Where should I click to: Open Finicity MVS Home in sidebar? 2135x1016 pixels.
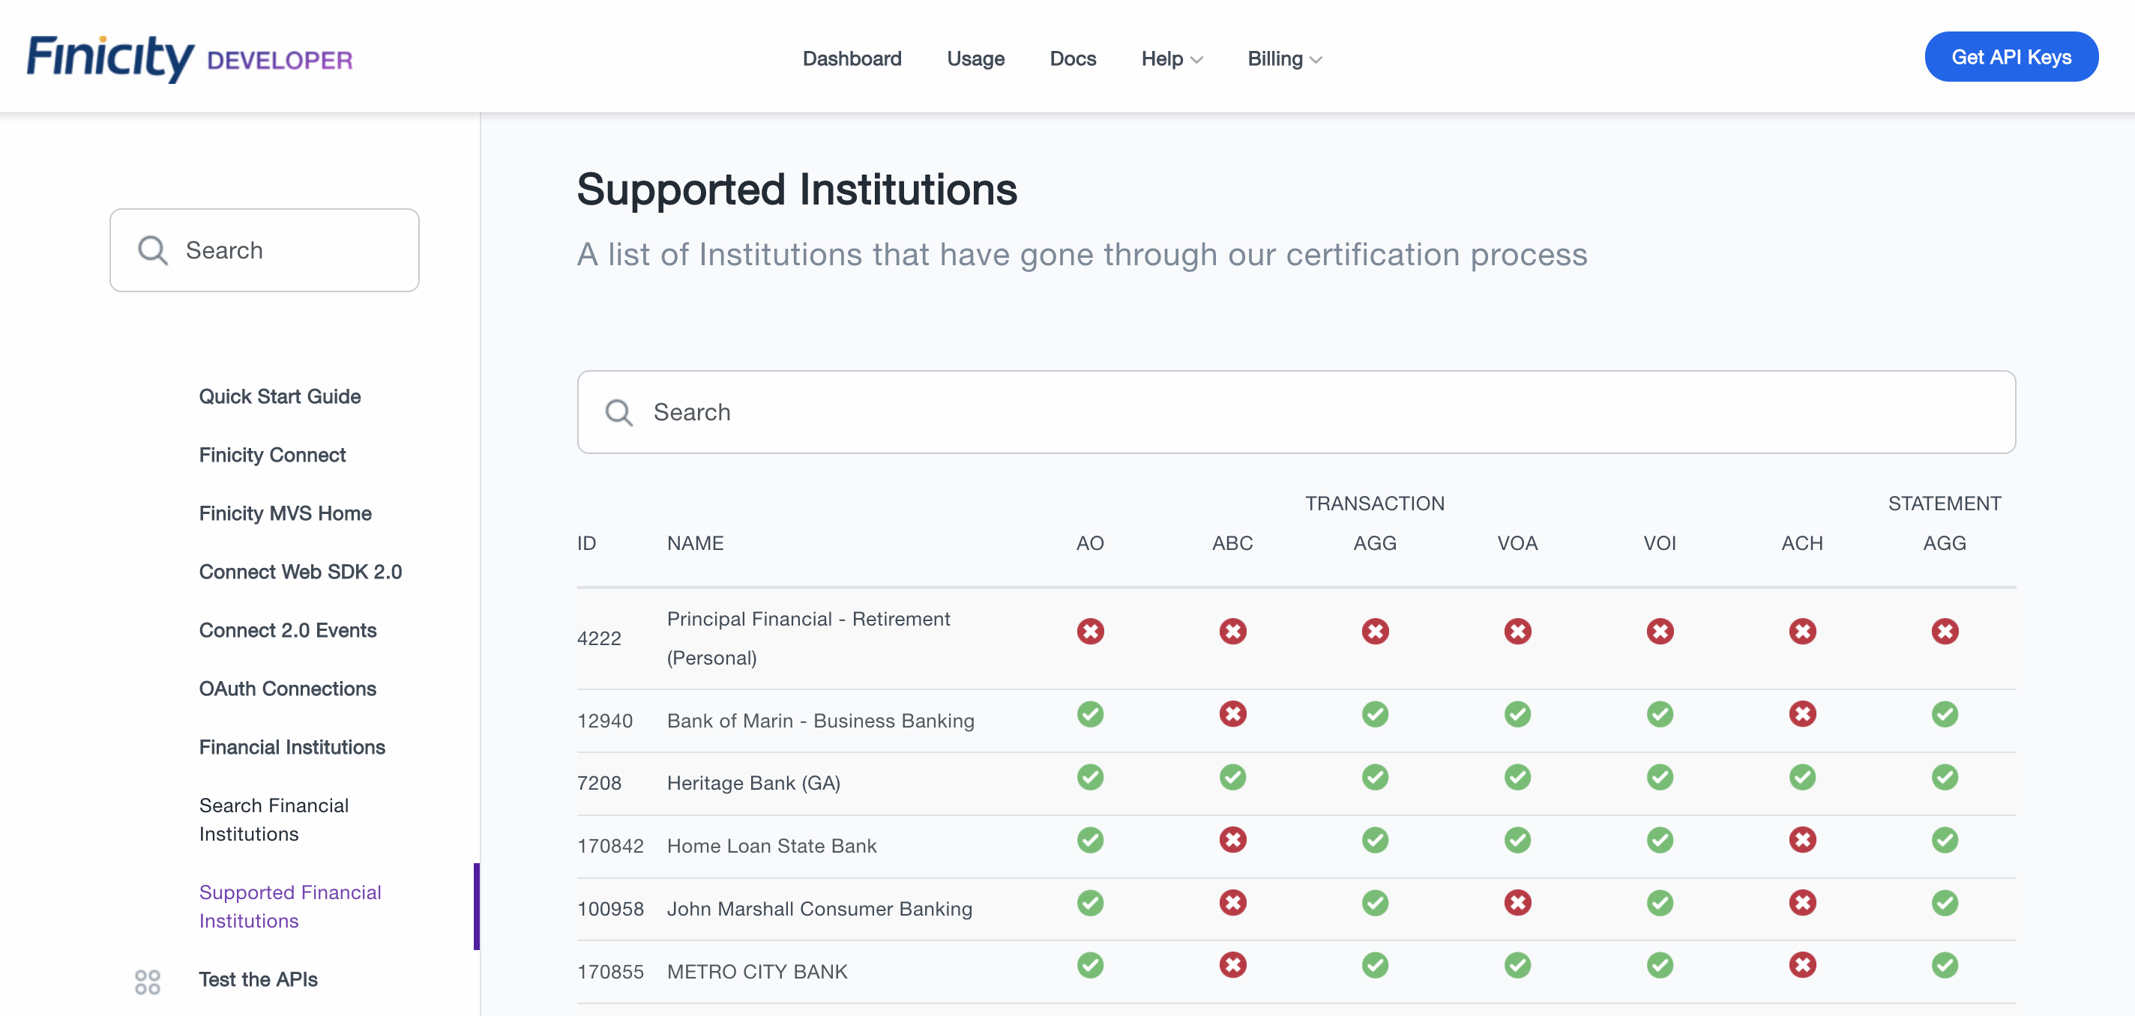pyautogui.click(x=285, y=514)
